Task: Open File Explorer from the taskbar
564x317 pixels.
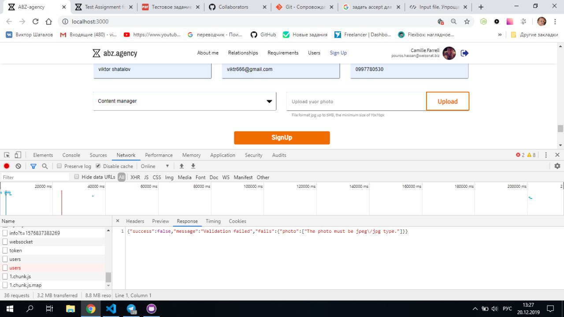Action: pos(70,308)
